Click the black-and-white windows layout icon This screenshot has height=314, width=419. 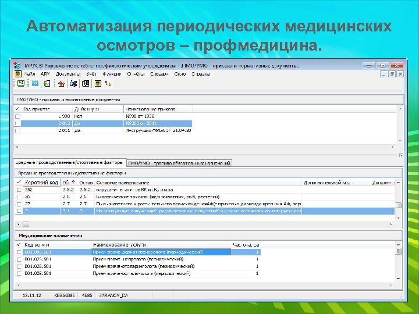pos(86,84)
